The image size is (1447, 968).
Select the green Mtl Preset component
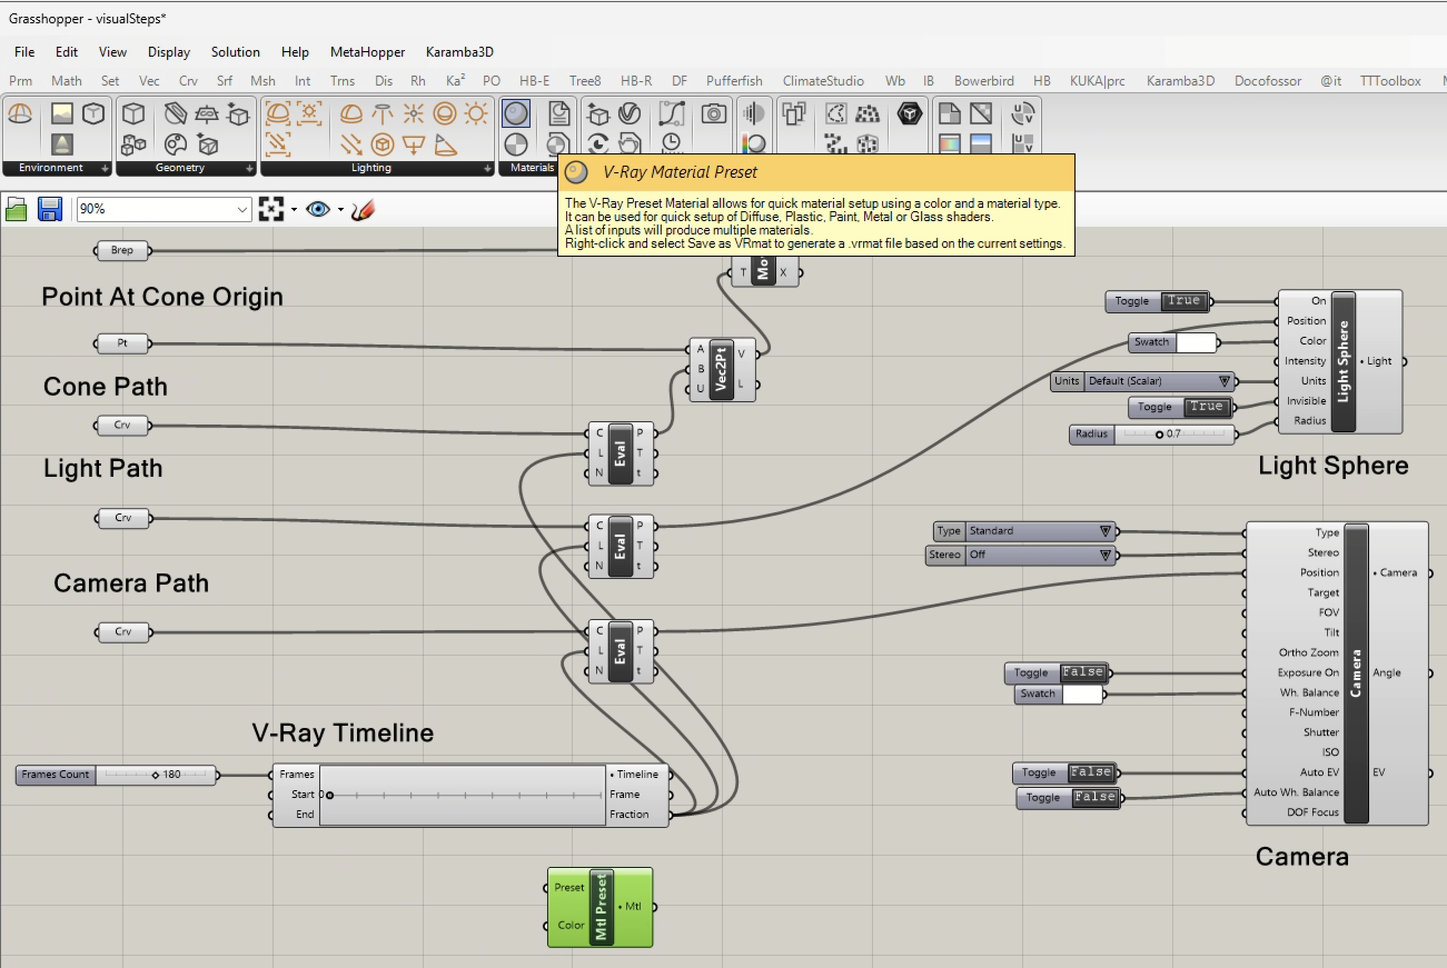(x=601, y=907)
